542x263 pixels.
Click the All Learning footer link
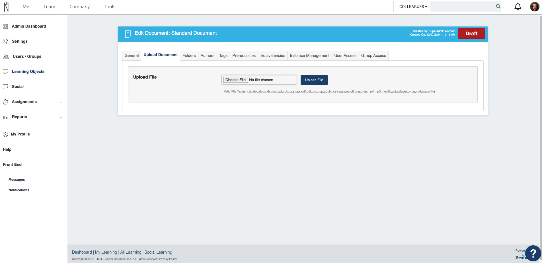coord(131,252)
